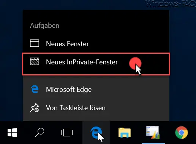Launch Google Chrome from the taskbar

tap(182, 133)
